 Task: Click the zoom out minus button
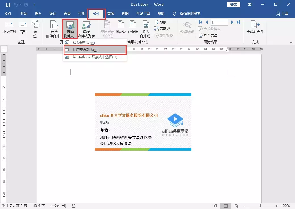point(244,206)
